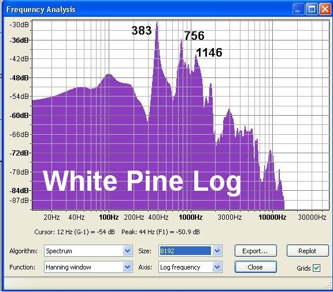Click the 1146 Hz spectrum peak
The width and height of the screenshot is (333, 292).
click(x=196, y=57)
